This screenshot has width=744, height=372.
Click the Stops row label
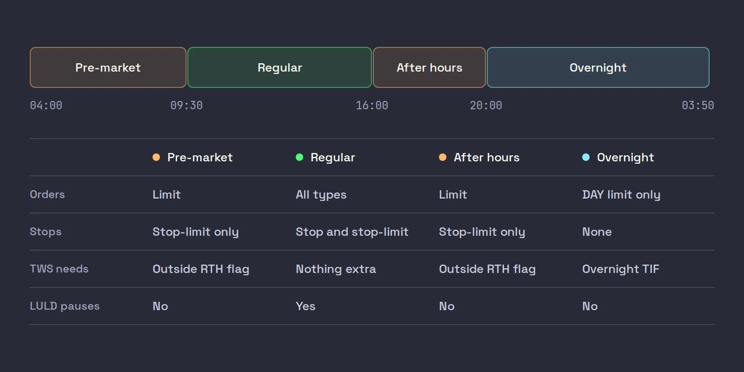coord(46,232)
